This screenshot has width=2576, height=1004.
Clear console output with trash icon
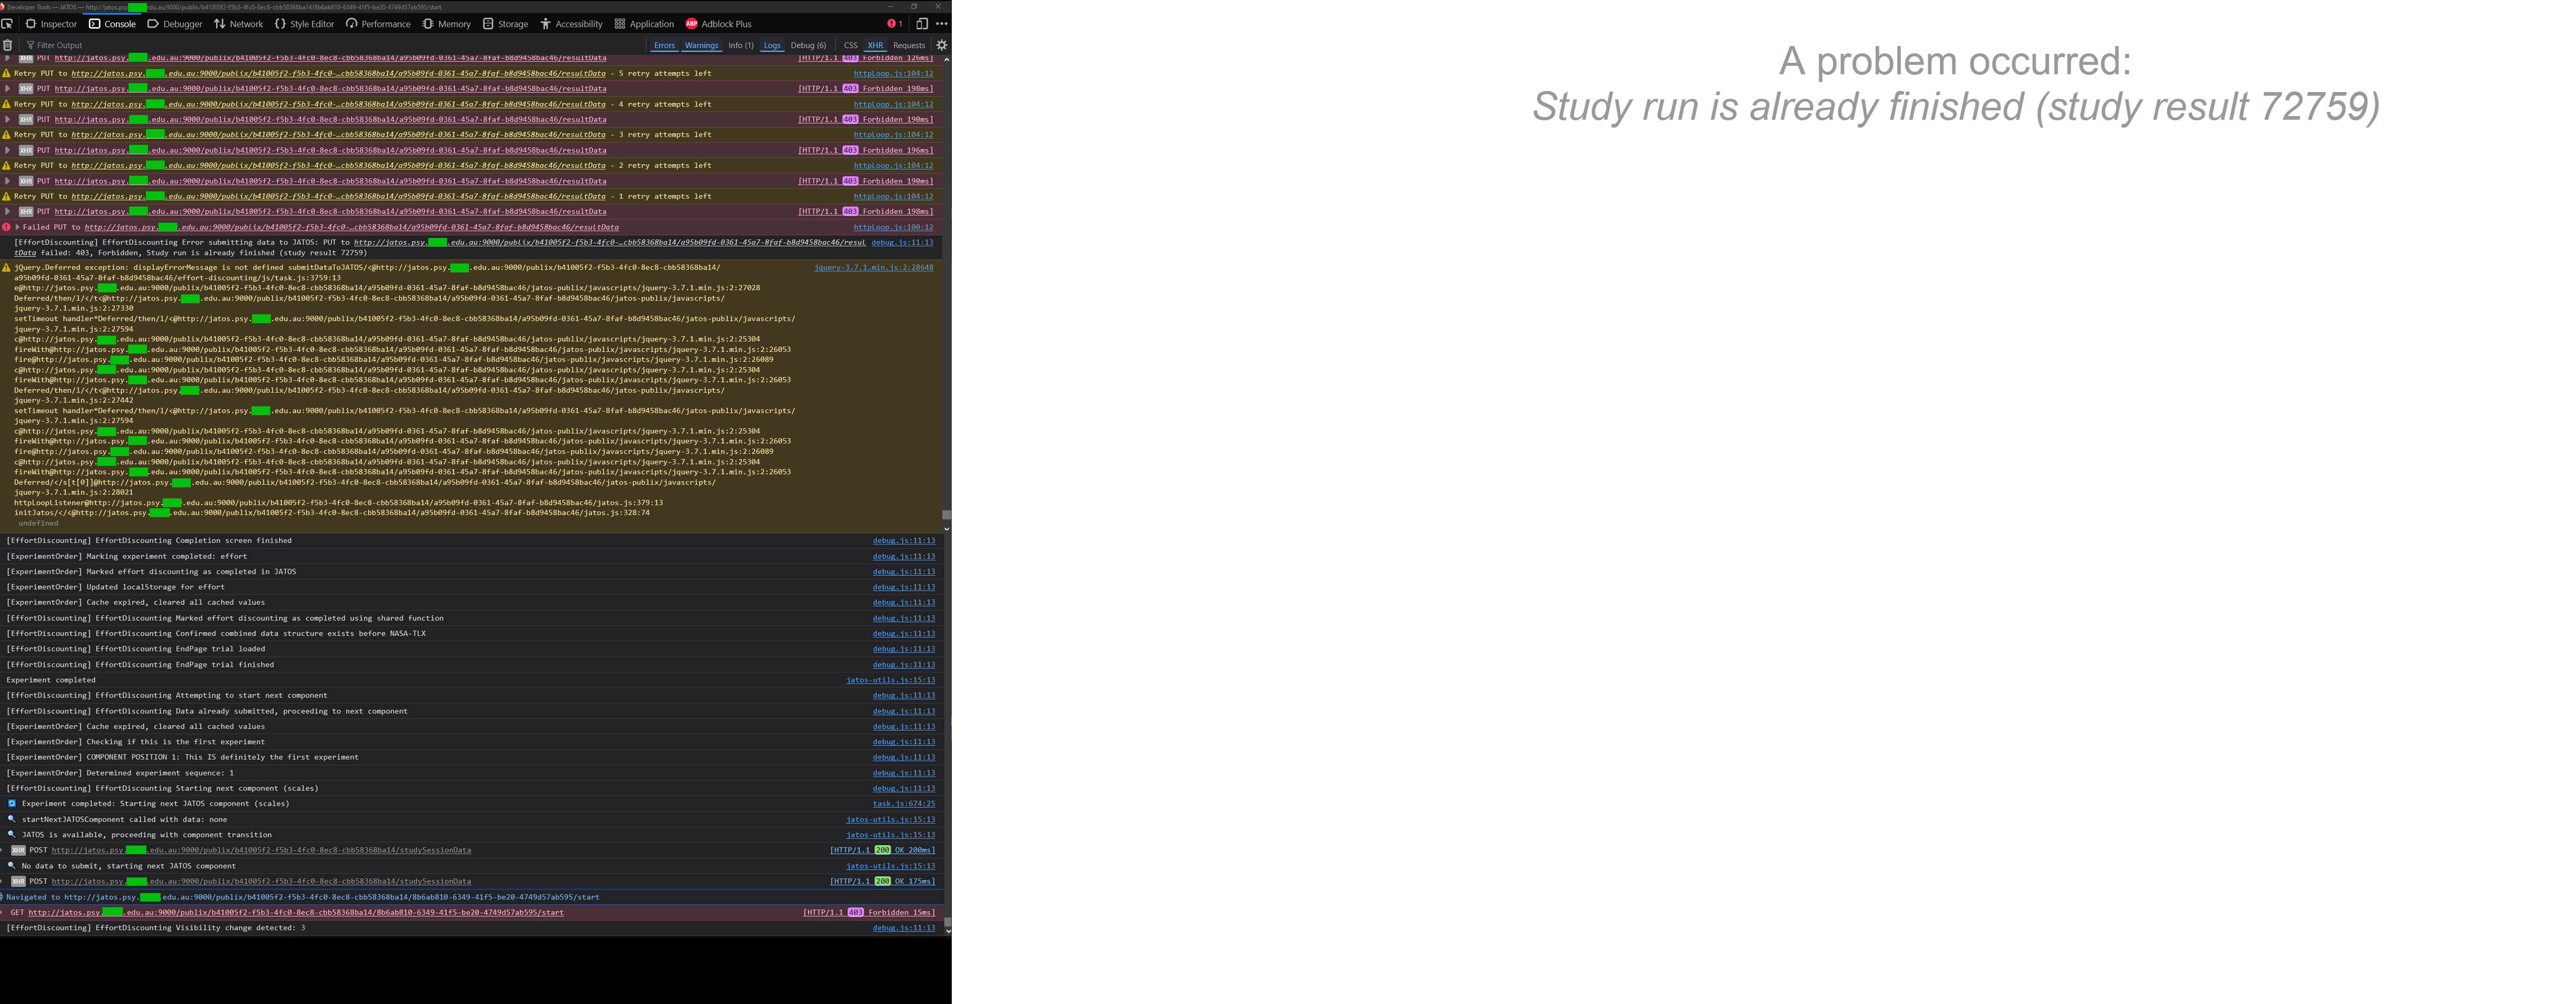[8, 45]
